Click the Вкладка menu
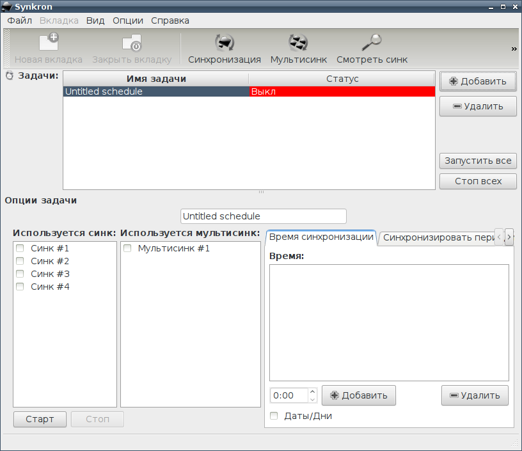 coord(59,20)
